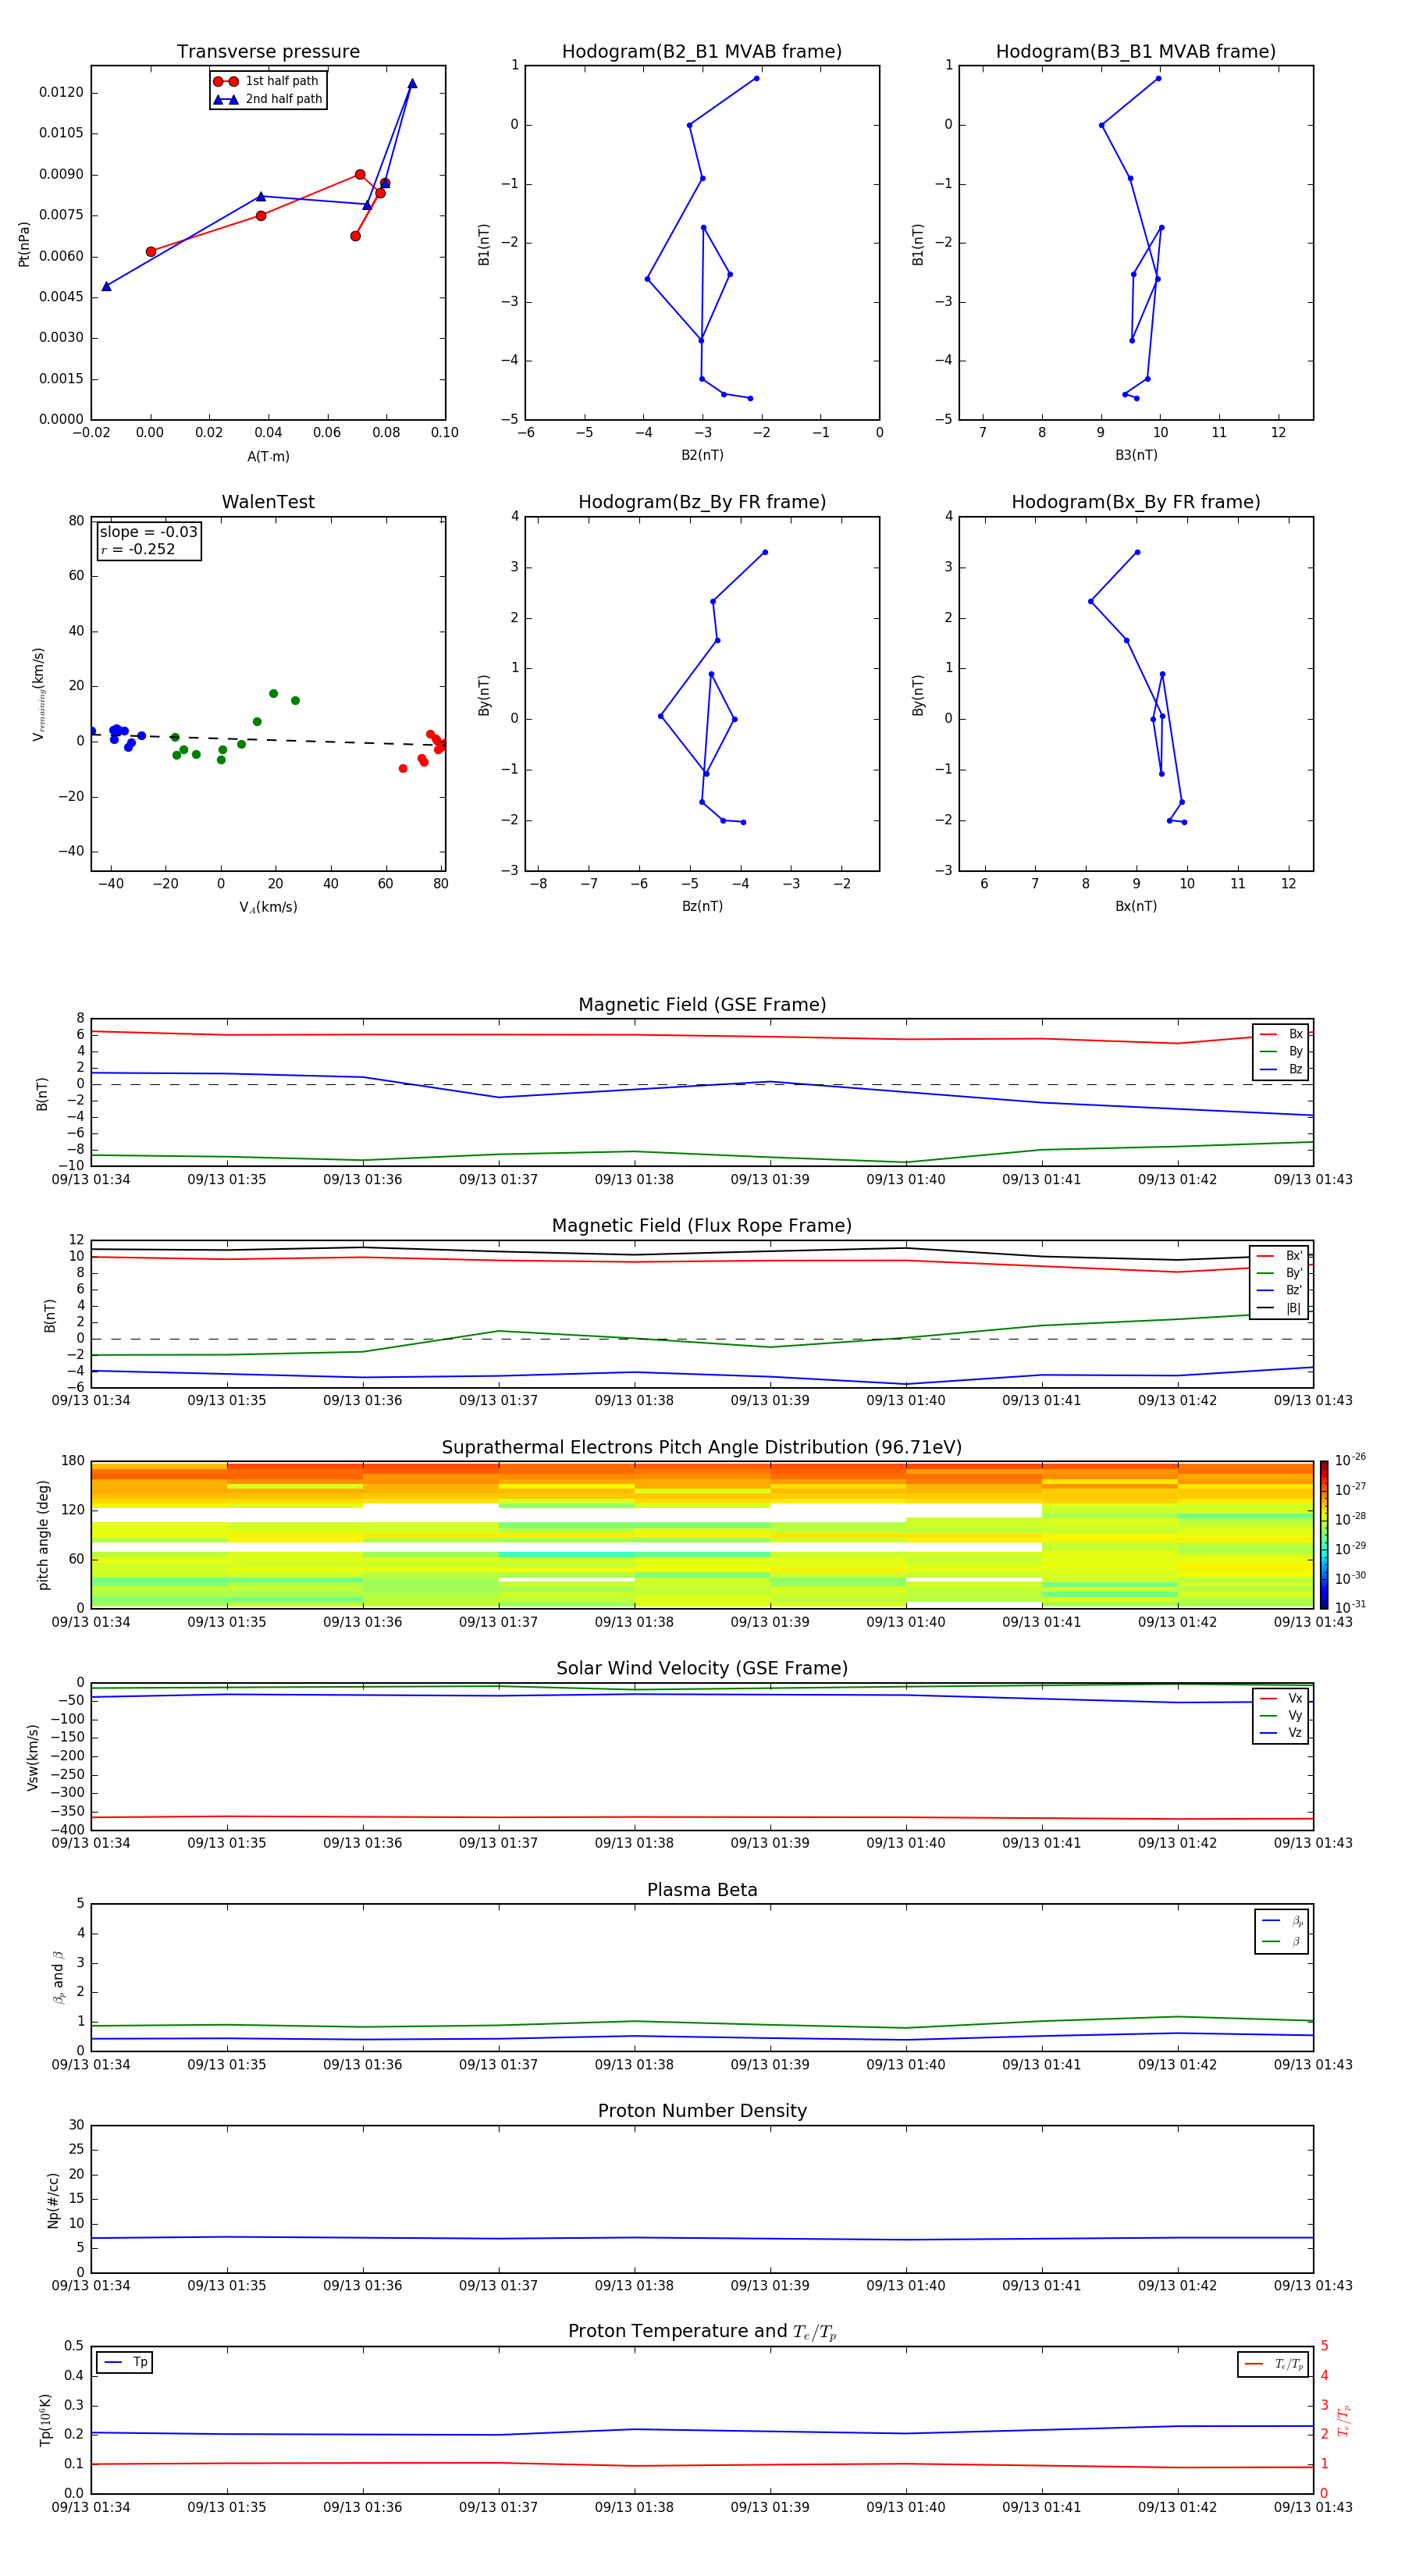
Task: Click the Plasma Beta legend box
Action: [x=1281, y=1931]
